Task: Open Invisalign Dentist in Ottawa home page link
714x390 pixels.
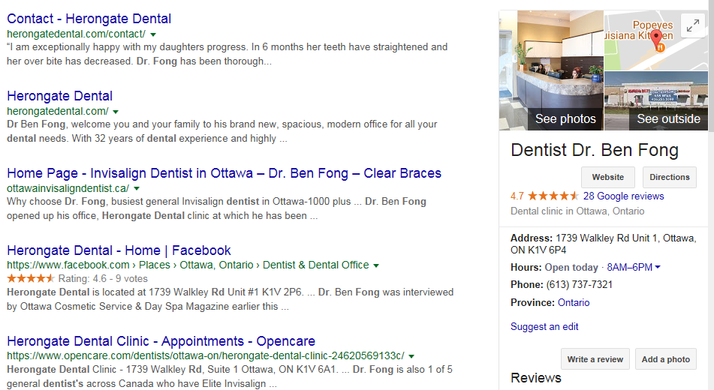Action: click(224, 173)
